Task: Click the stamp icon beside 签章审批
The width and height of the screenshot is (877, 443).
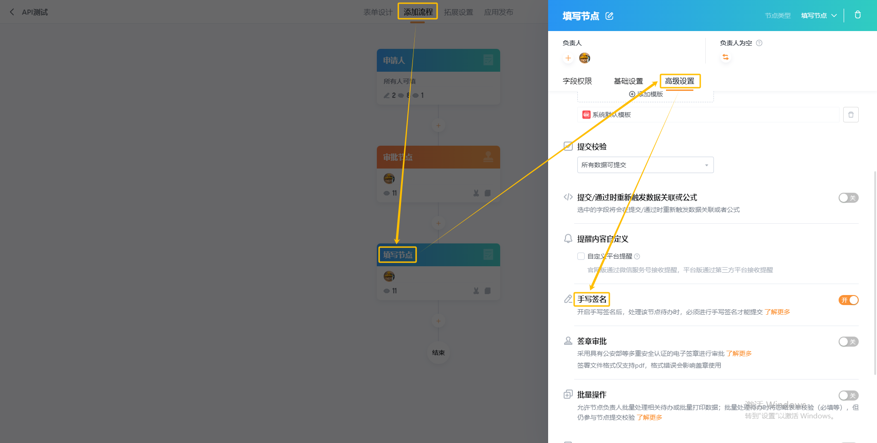Action: coord(568,341)
